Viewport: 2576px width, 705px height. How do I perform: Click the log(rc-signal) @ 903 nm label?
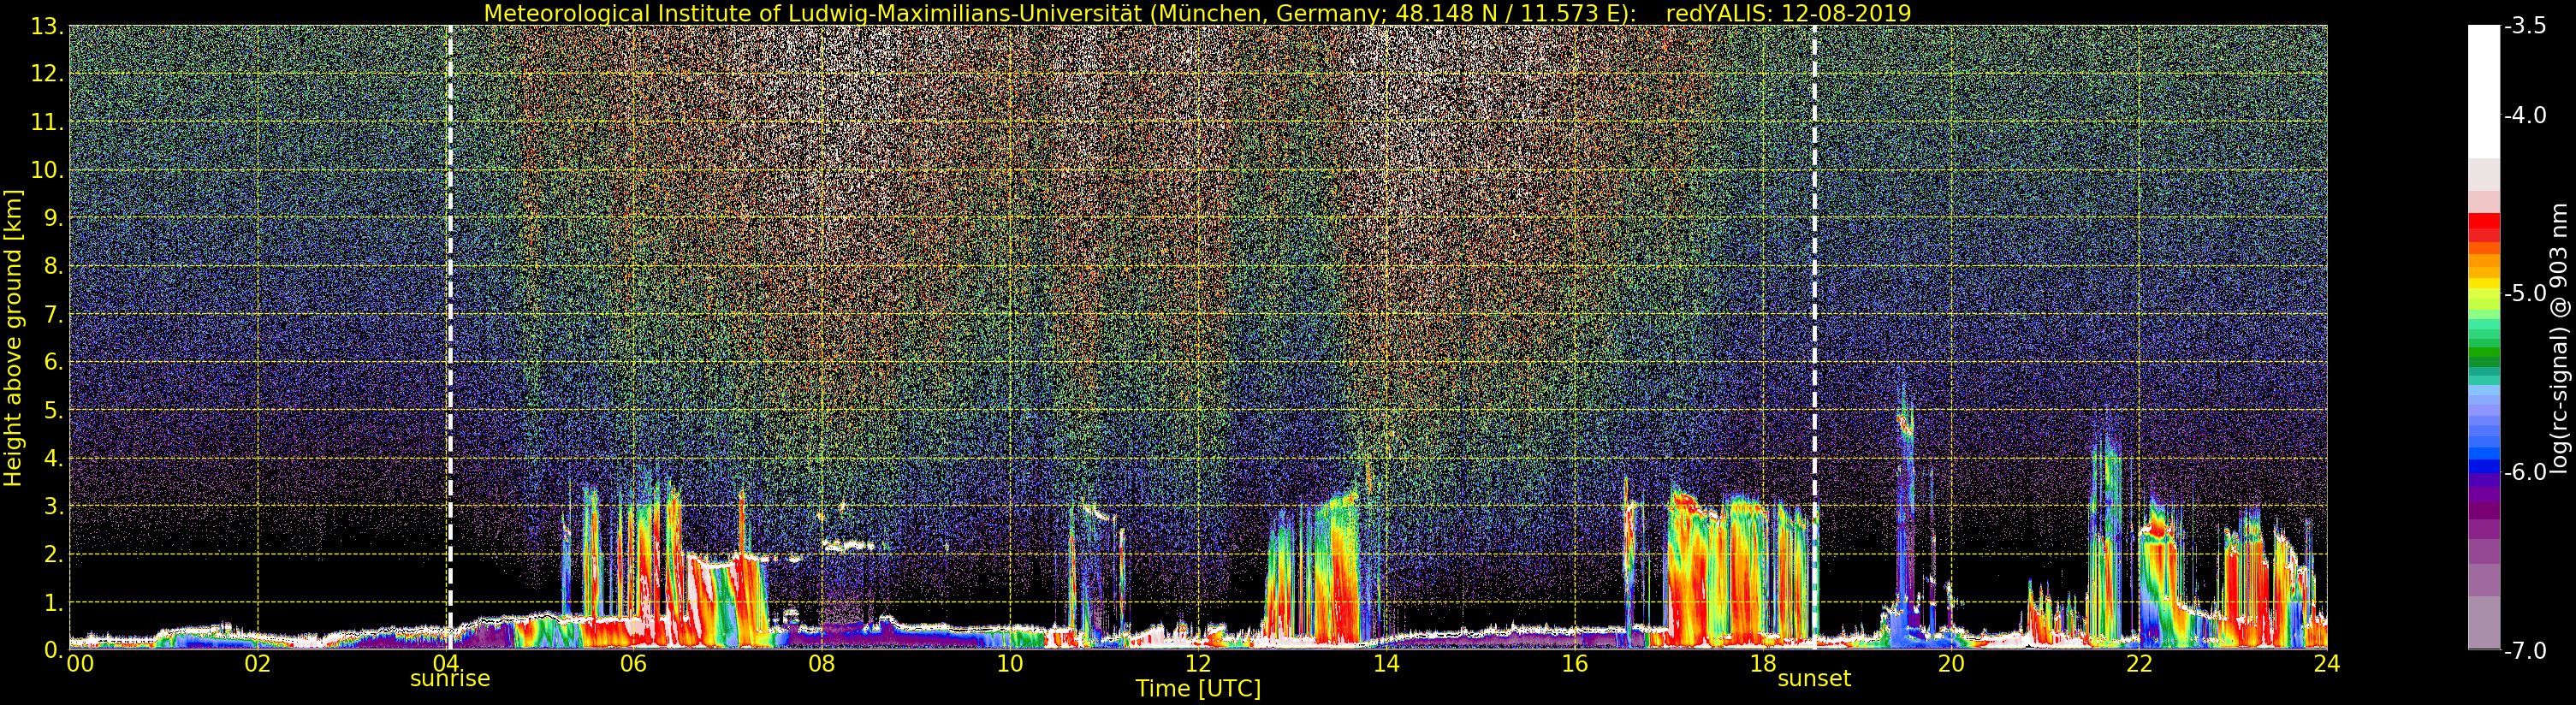[x=2559, y=338]
